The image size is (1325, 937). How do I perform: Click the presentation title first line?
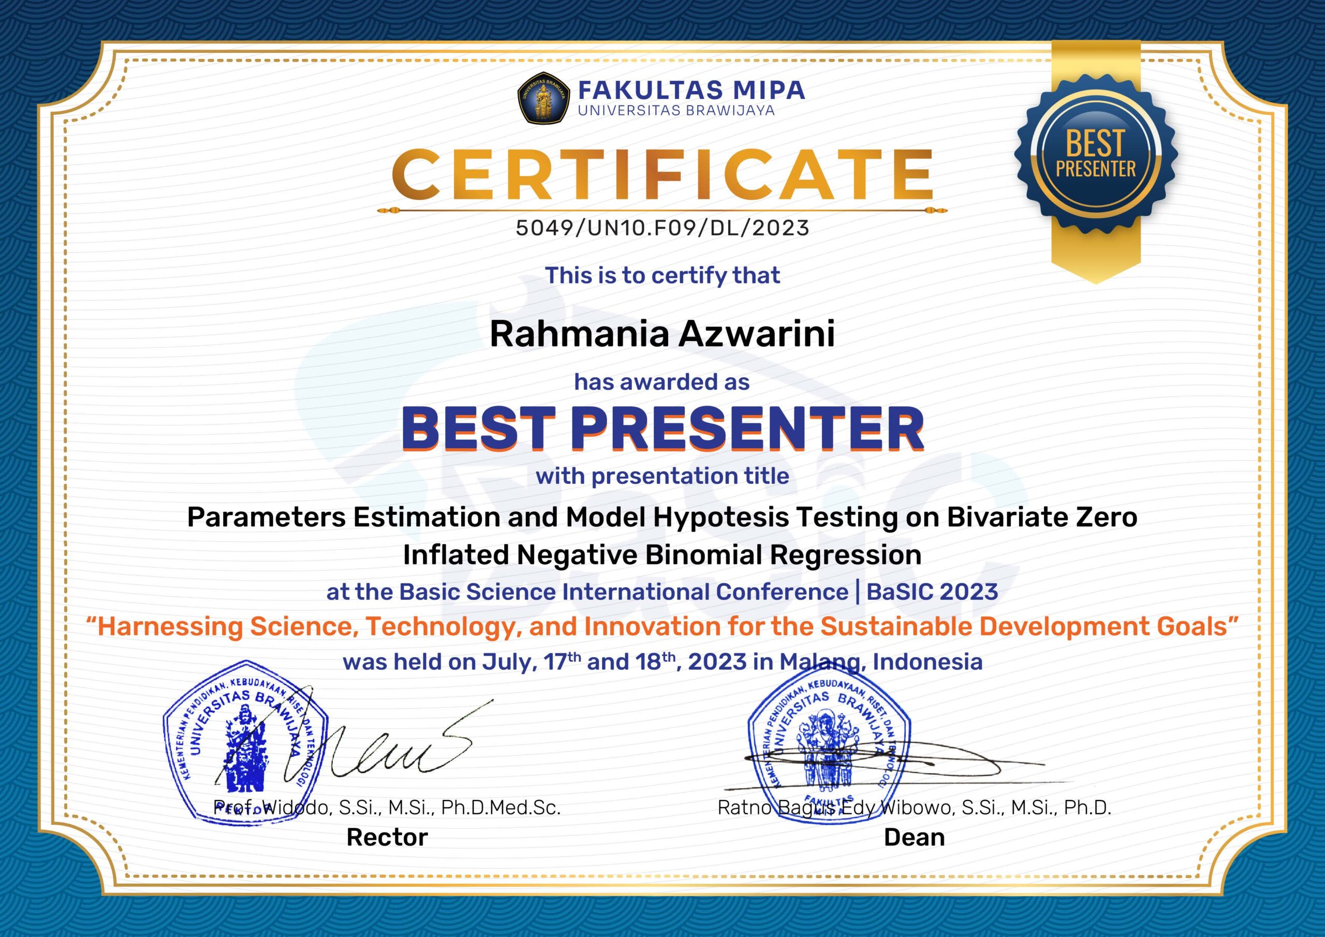662,517
